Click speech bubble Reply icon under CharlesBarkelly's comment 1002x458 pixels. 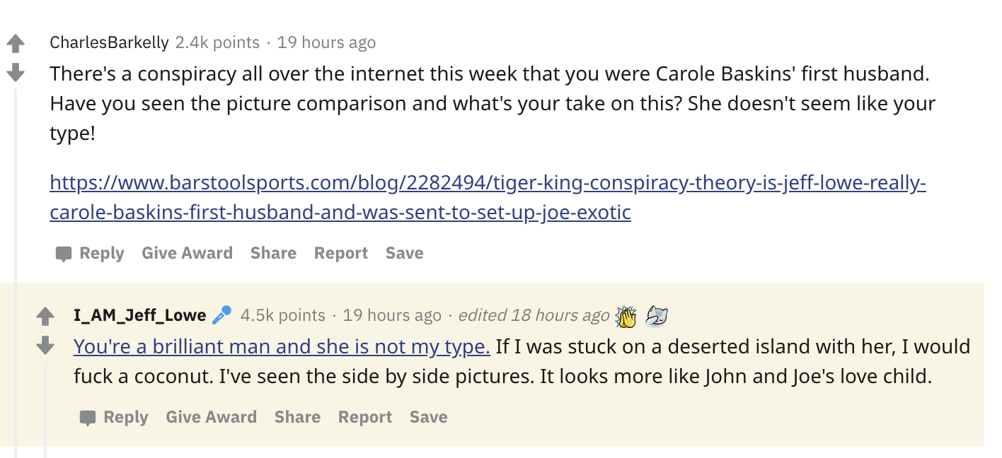click(64, 254)
